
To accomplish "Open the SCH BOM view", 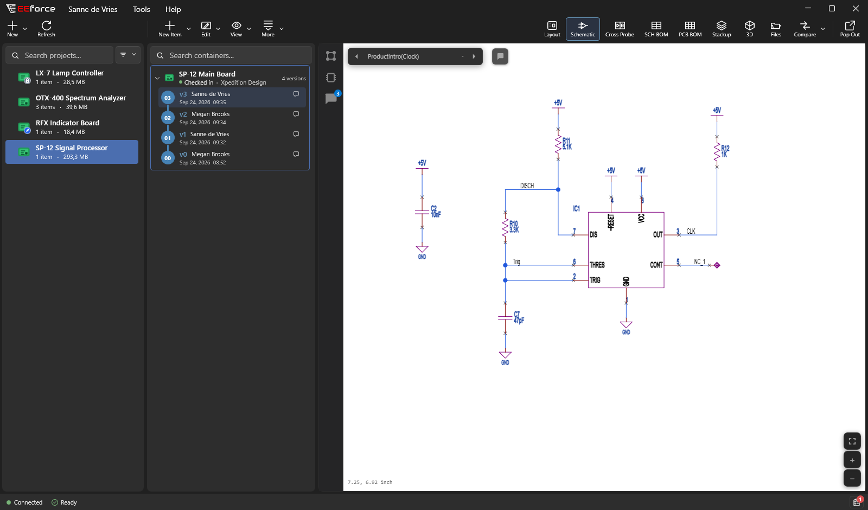I will (x=656, y=29).
